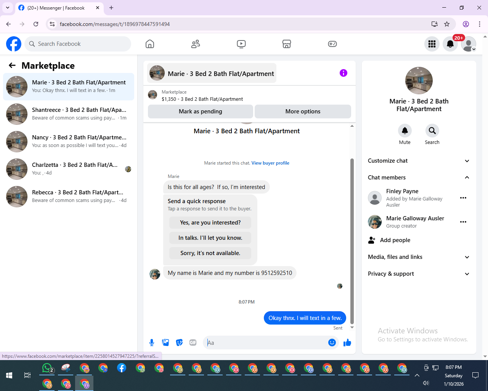Screen dimensions: 488x391
Task: Open new browser tab
Action: (111, 8)
